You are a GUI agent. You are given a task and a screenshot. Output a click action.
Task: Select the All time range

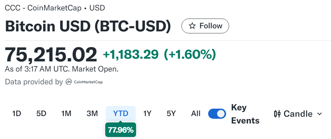[x=196, y=114]
